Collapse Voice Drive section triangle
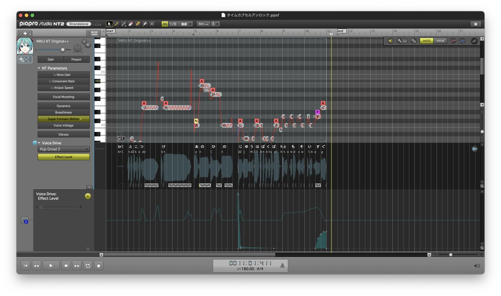 (39, 143)
